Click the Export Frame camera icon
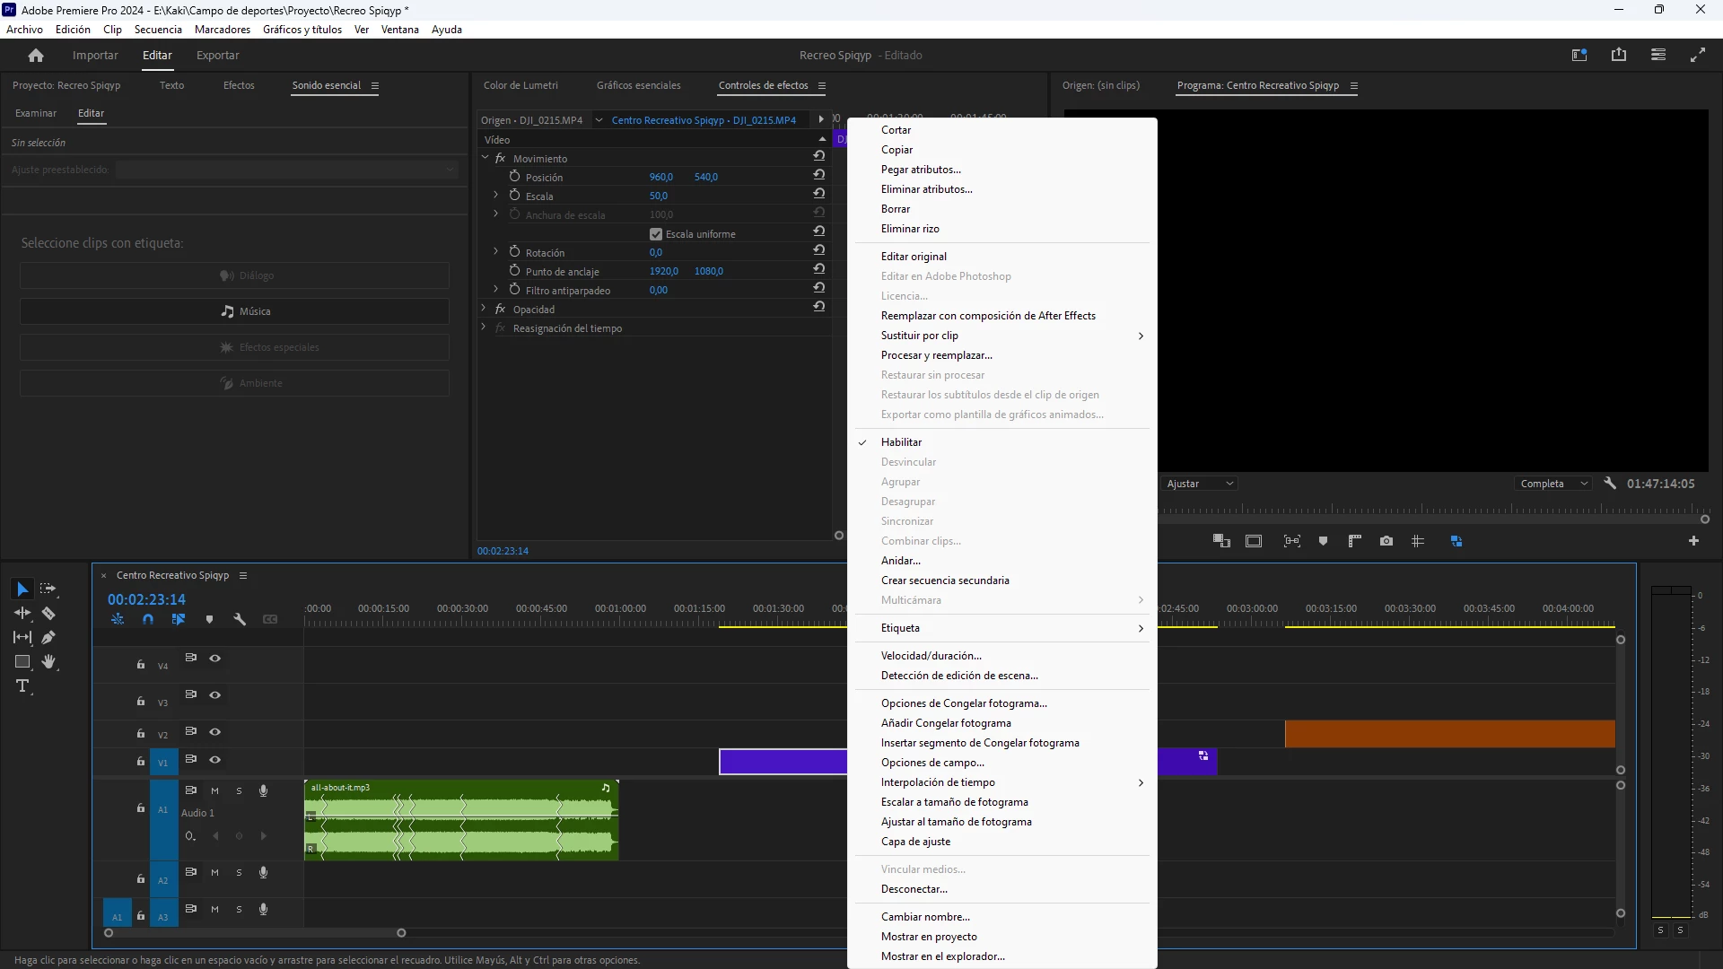The width and height of the screenshot is (1723, 969). pyautogui.click(x=1386, y=541)
